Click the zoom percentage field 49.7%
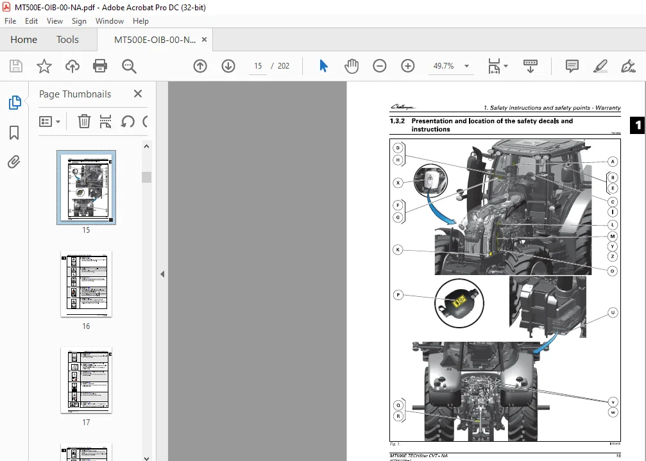 (443, 66)
